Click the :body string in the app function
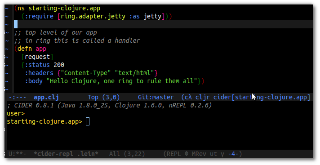Screen dimensions: 320x165 (122, 81)
